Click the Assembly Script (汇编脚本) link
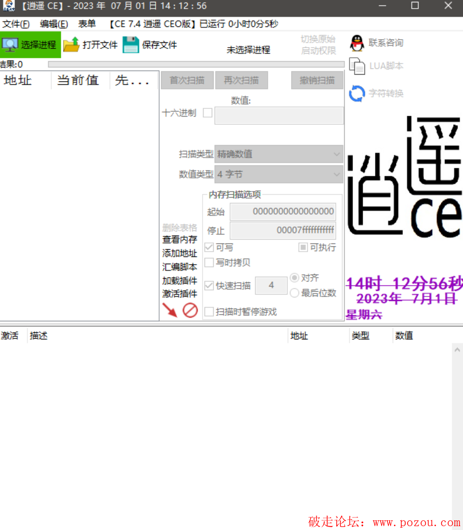The width and height of the screenshot is (463, 530). pos(179,267)
